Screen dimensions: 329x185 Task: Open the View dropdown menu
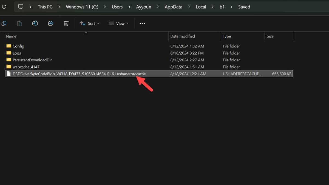coord(118,24)
